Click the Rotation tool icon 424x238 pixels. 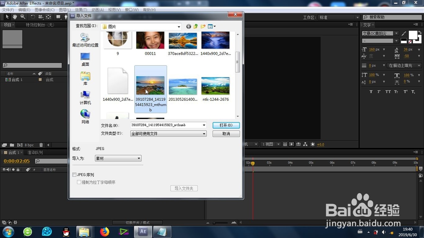tap(33, 17)
